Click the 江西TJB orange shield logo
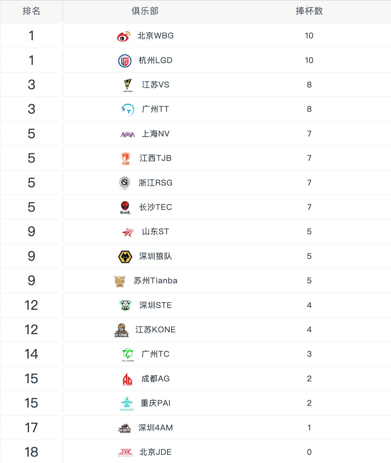Viewport: 391px width, 463px height. [125, 158]
